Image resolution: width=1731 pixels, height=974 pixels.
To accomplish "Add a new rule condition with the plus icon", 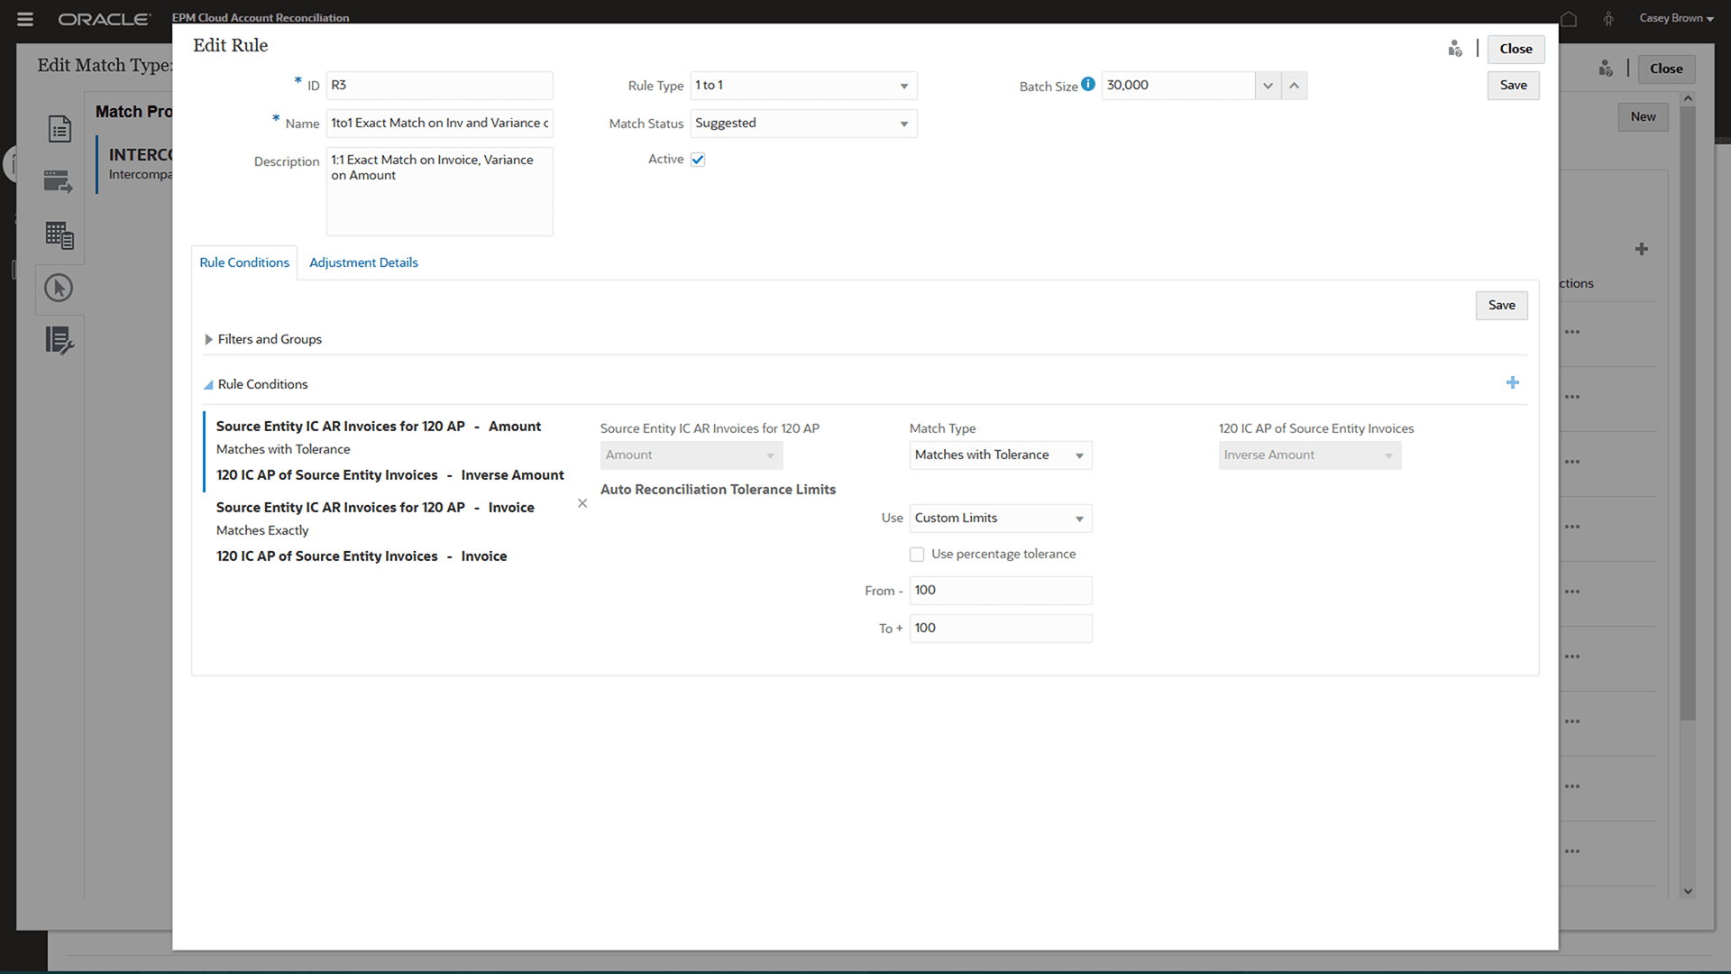I will coord(1513,382).
